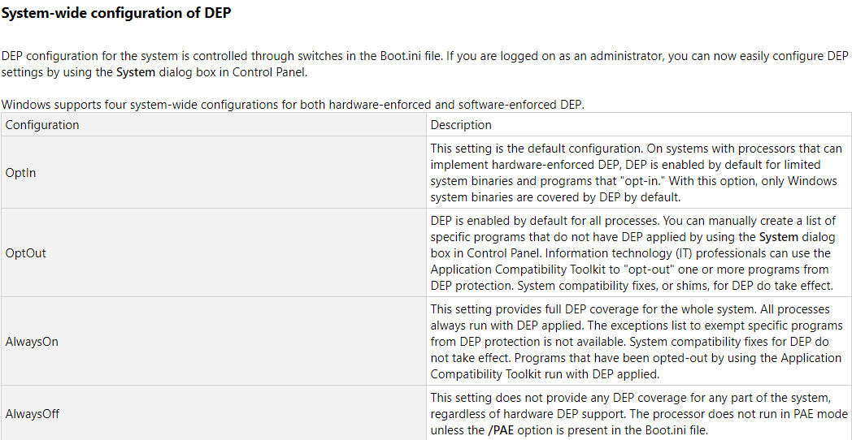Click the Configuration column header
The height and width of the screenshot is (440, 852).
click(x=214, y=124)
